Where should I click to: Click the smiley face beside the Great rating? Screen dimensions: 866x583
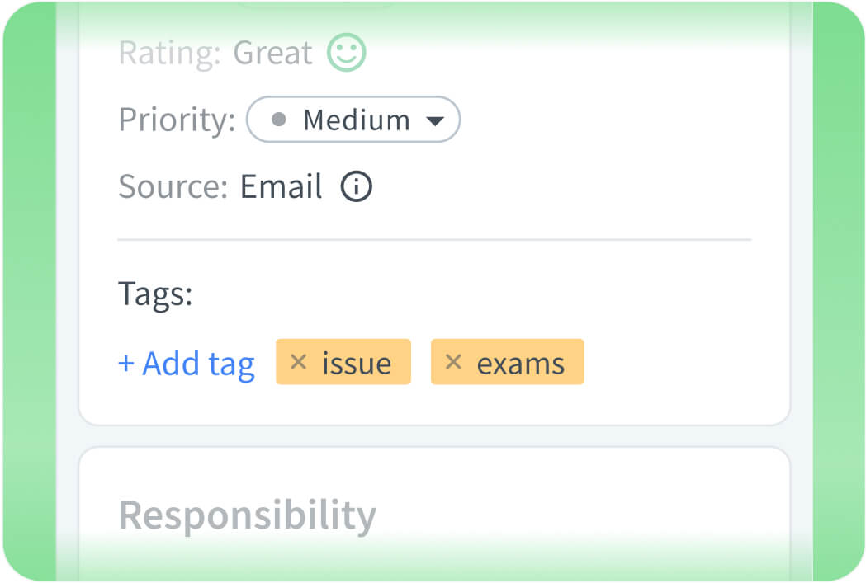(346, 52)
